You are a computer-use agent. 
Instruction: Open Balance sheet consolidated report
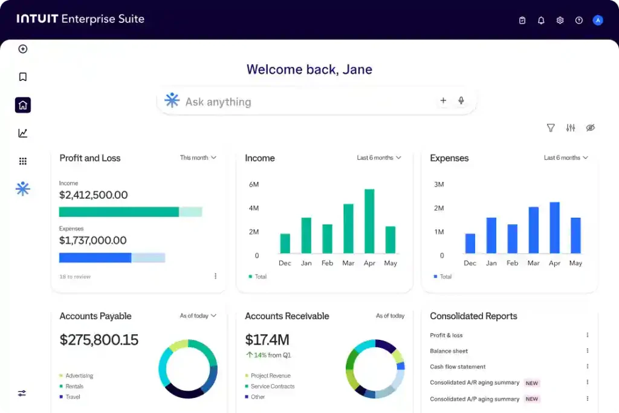[449, 351]
